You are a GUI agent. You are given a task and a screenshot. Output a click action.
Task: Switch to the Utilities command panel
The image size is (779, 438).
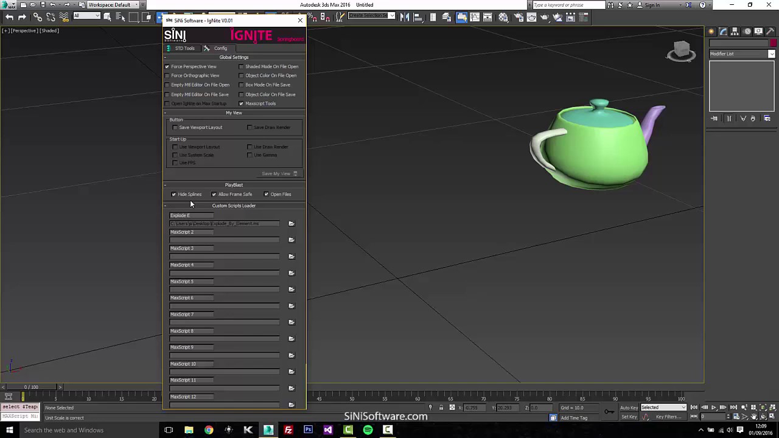click(x=770, y=32)
